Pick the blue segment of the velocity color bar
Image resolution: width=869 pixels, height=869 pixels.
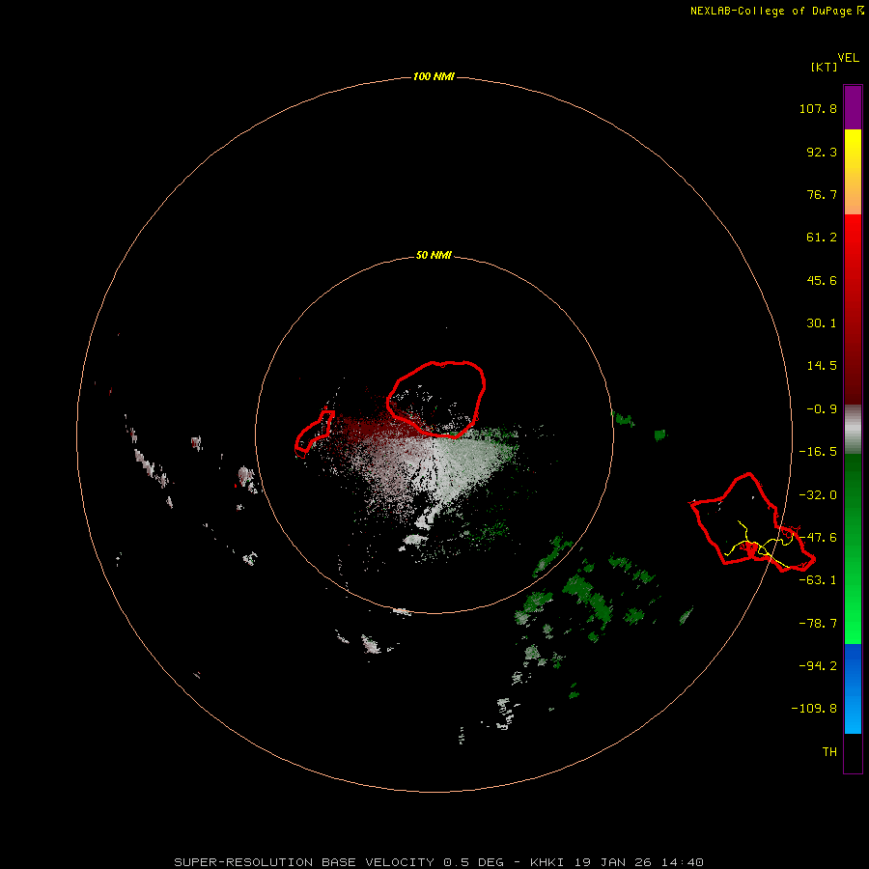click(x=853, y=688)
